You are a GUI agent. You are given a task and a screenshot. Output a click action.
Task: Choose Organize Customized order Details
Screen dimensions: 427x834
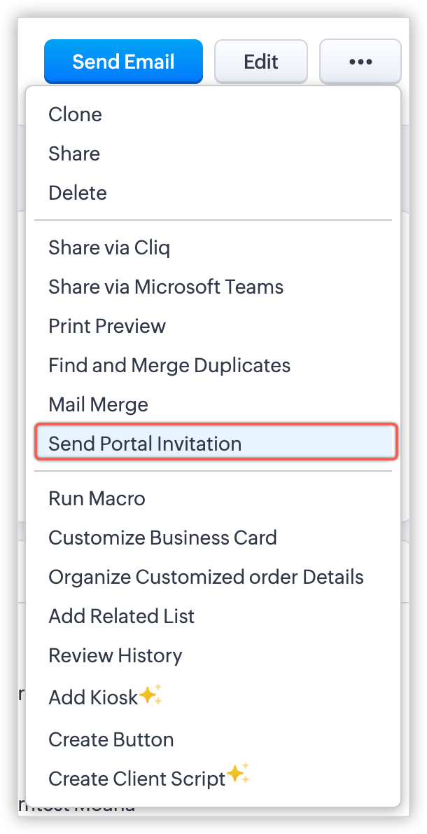(x=206, y=577)
